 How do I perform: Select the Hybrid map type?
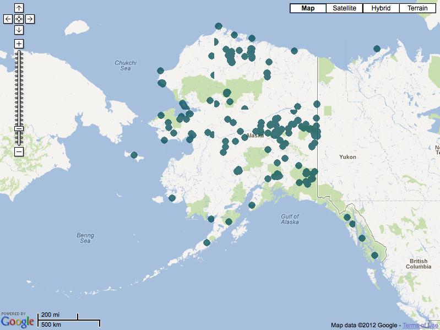click(x=381, y=8)
